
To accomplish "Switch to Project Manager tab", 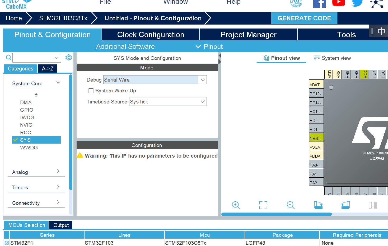I will [248, 35].
